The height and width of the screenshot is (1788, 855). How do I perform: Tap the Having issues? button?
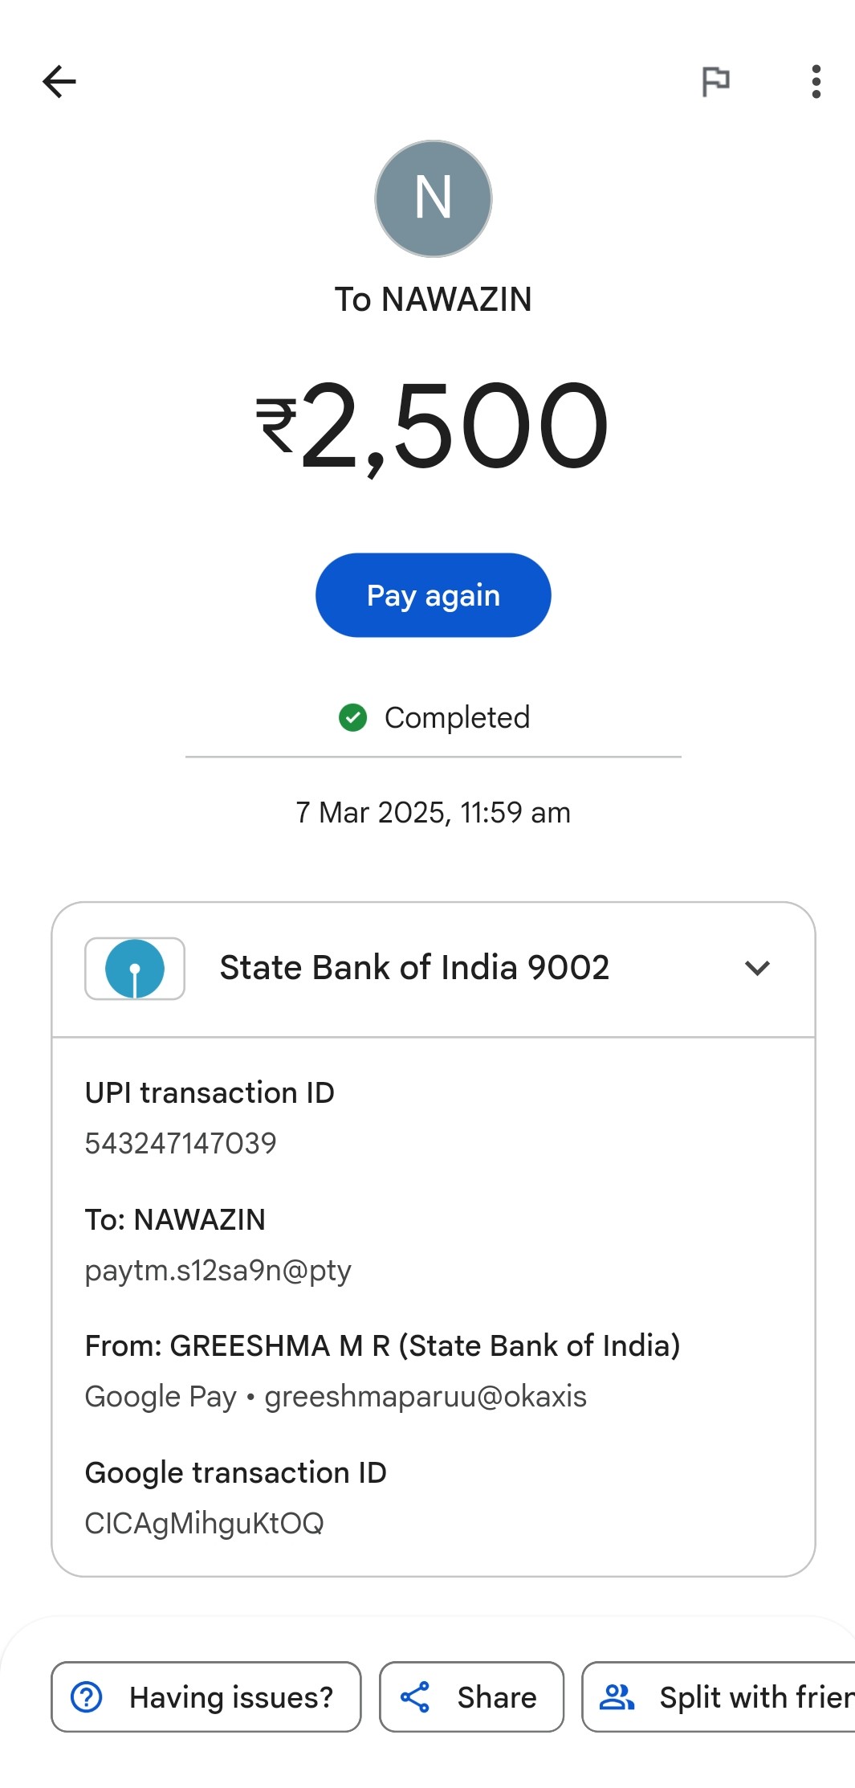(x=206, y=1696)
